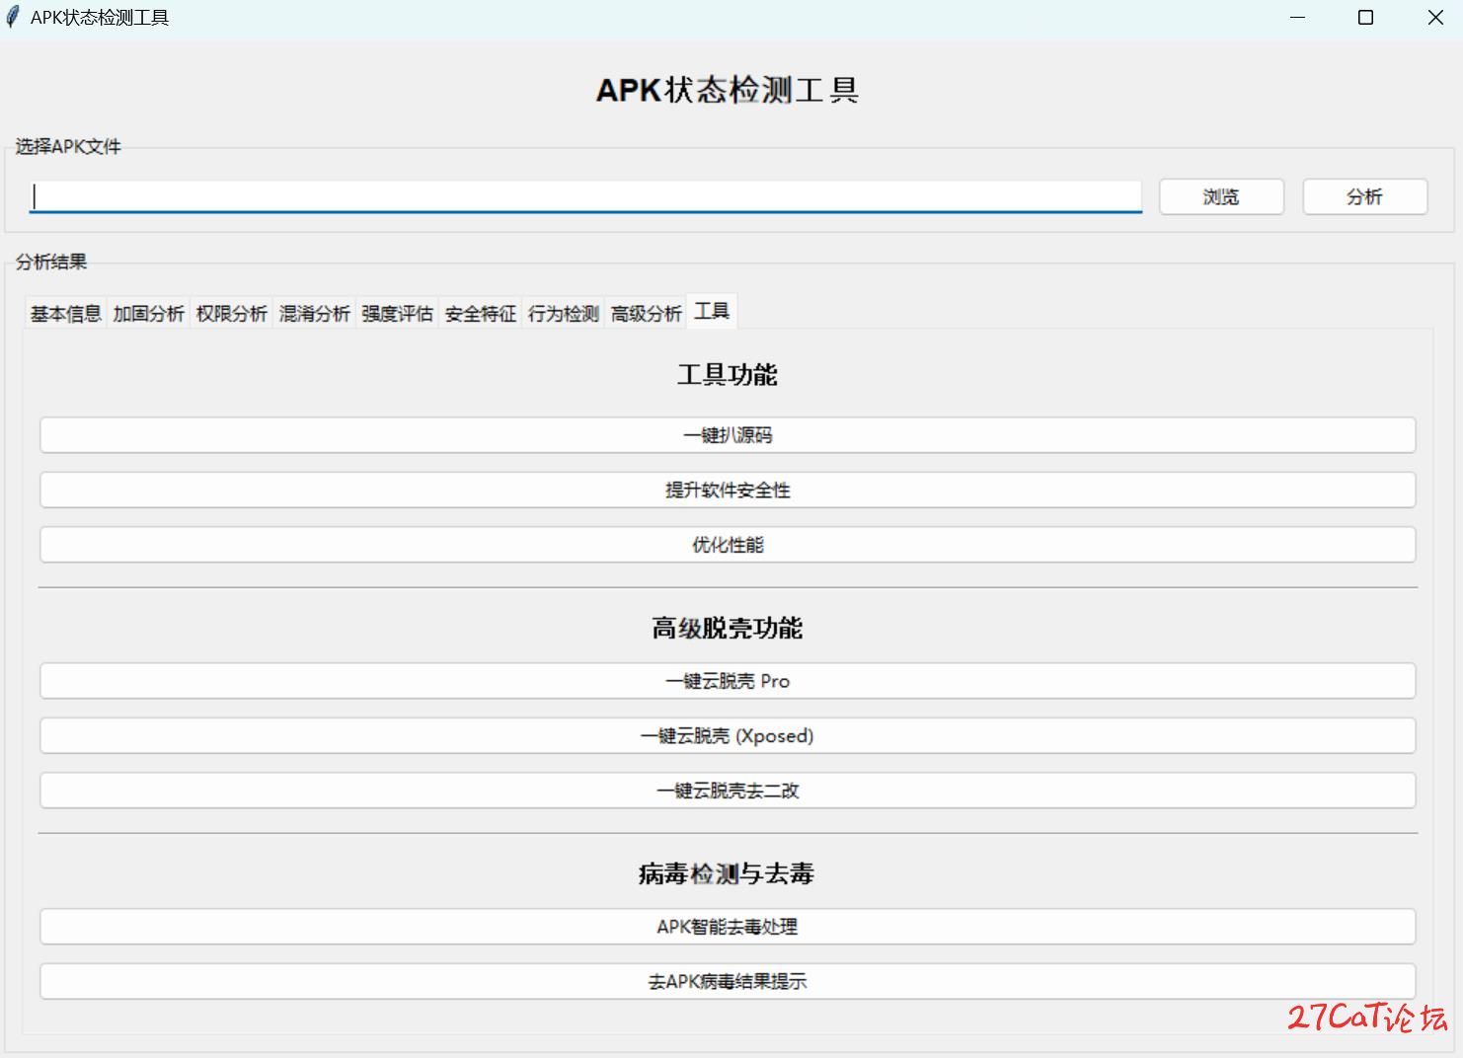Click the 优化性能 button
Screen dimensions: 1463x1058
click(x=728, y=545)
